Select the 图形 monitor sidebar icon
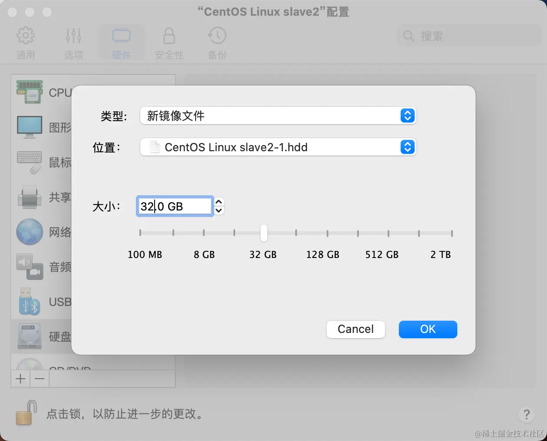 (x=29, y=127)
